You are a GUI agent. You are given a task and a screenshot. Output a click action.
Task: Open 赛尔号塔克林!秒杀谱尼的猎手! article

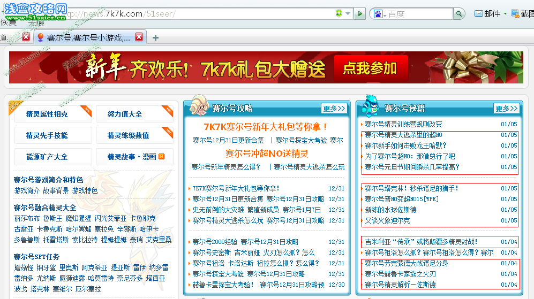point(412,188)
